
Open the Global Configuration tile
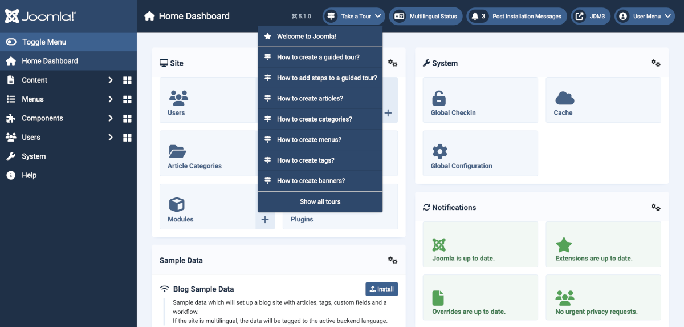[480, 154]
